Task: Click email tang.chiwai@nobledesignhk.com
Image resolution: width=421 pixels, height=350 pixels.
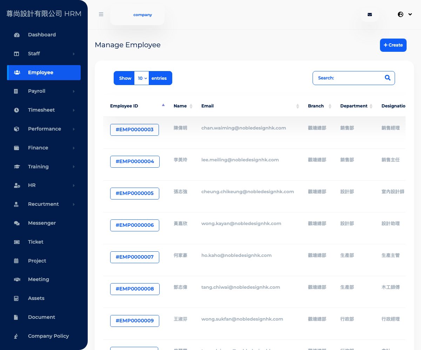Action: tap(241, 287)
